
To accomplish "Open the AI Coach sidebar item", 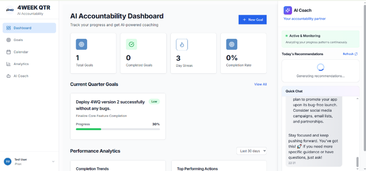I will click(x=29, y=76).
